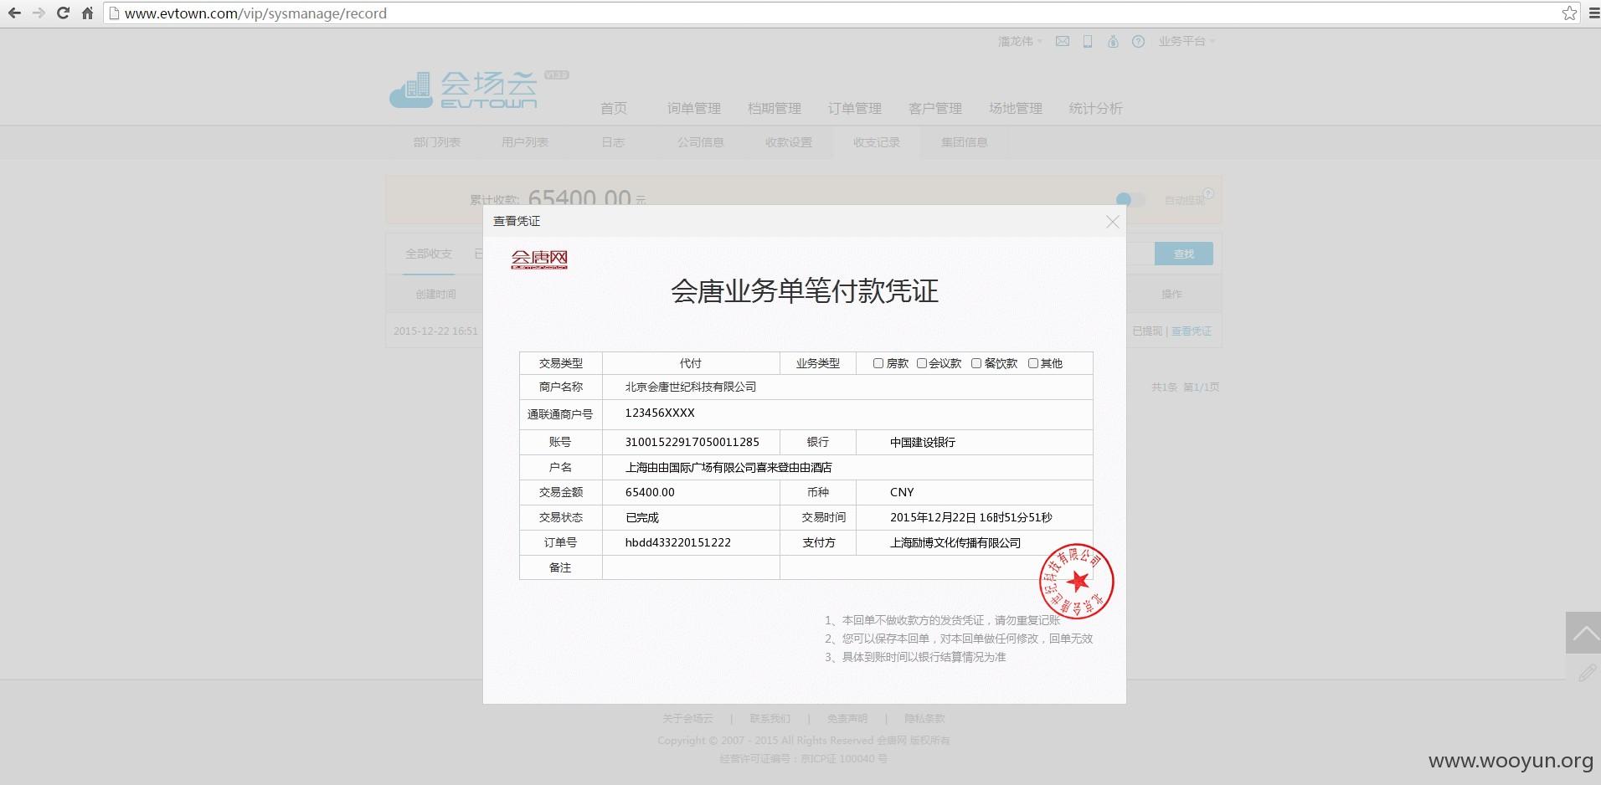Open the money bag icon in header
The image size is (1601, 785).
1113,41
